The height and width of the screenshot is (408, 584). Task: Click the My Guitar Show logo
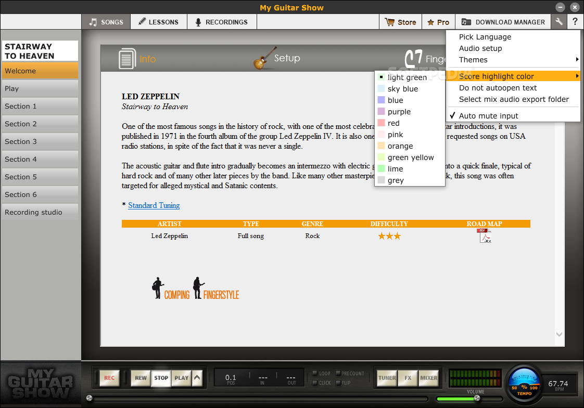click(x=40, y=384)
